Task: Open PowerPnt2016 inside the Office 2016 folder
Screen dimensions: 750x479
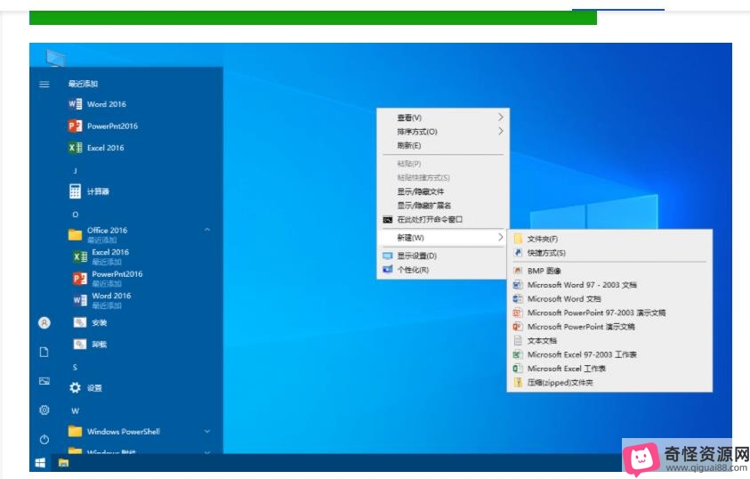Action: tap(108, 278)
